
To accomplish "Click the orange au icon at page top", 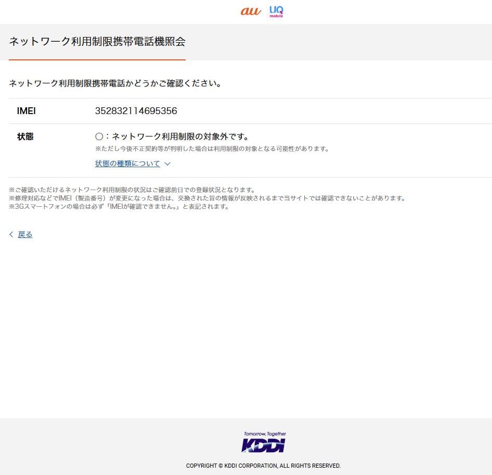I will pos(250,11).
